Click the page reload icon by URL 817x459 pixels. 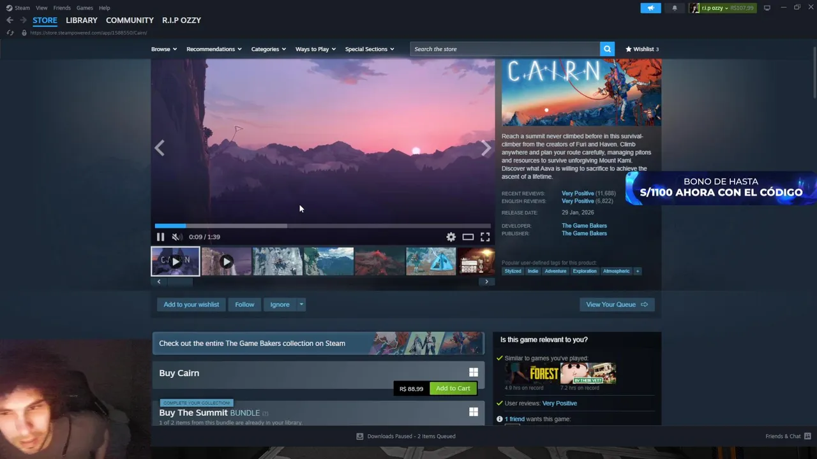pyautogui.click(x=10, y=33)
